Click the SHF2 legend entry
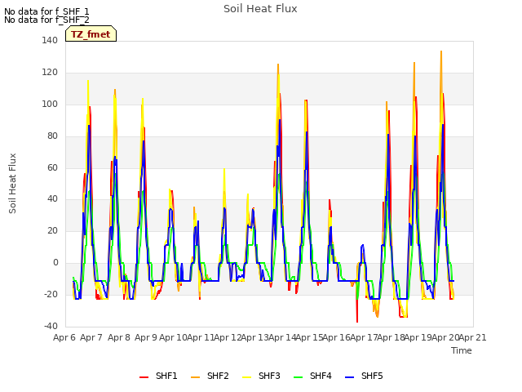Screen dimensions: 522x392 tap(210, 376)
